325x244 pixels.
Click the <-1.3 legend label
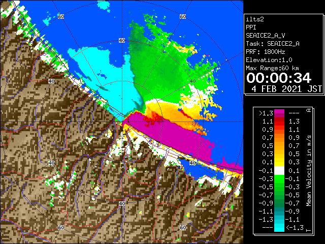pos(295,228)
